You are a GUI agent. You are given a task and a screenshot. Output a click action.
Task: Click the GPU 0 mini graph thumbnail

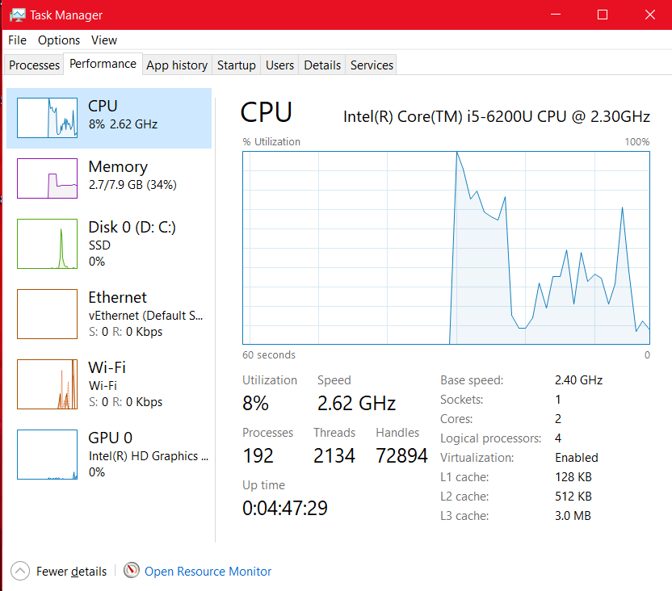tap(47, 455)
